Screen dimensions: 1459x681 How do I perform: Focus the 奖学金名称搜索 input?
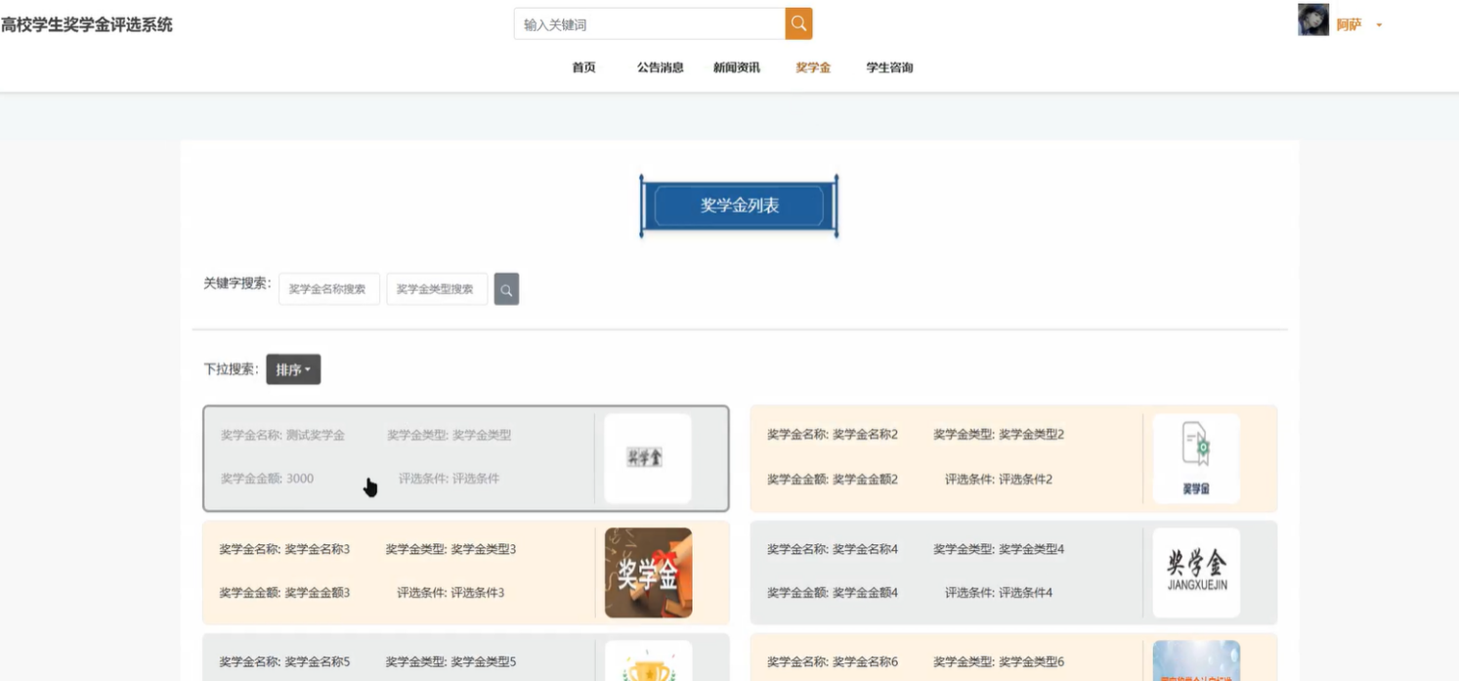coord(329,289)
